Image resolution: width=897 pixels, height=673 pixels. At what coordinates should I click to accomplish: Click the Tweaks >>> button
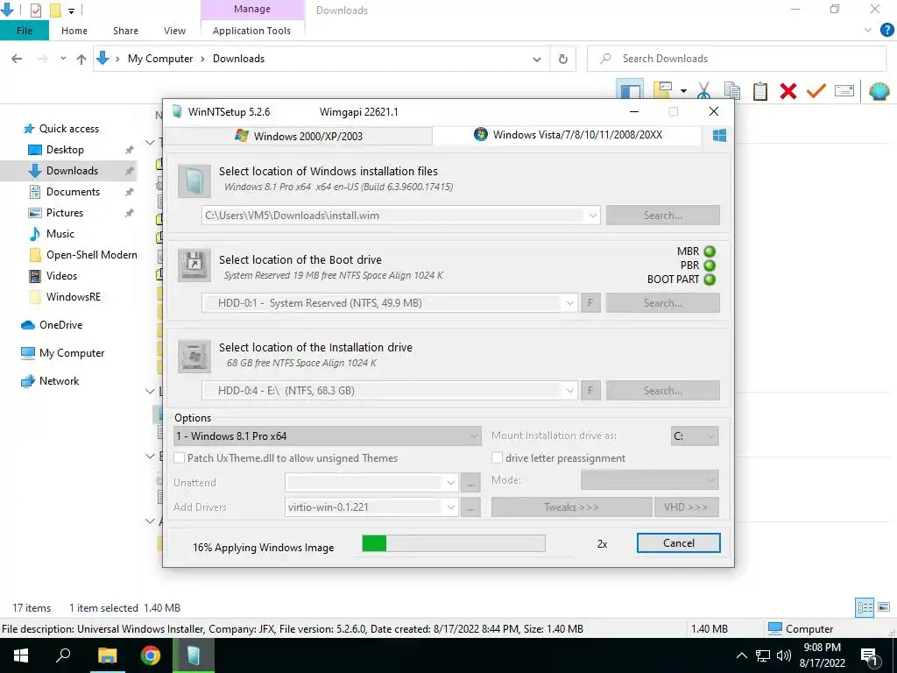tap(571, 507)
